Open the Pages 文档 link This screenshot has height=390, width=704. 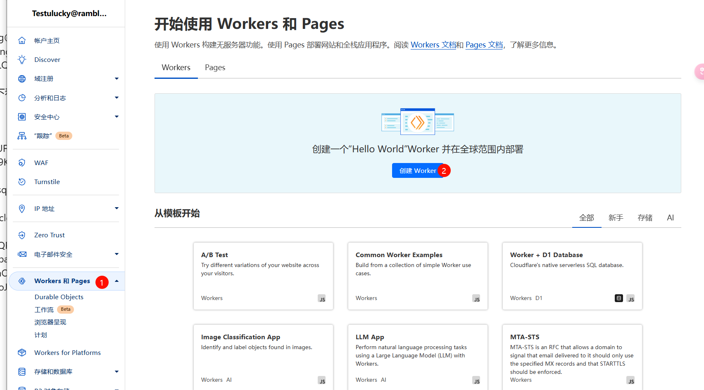pyautogui.click(x=484, y=45)
